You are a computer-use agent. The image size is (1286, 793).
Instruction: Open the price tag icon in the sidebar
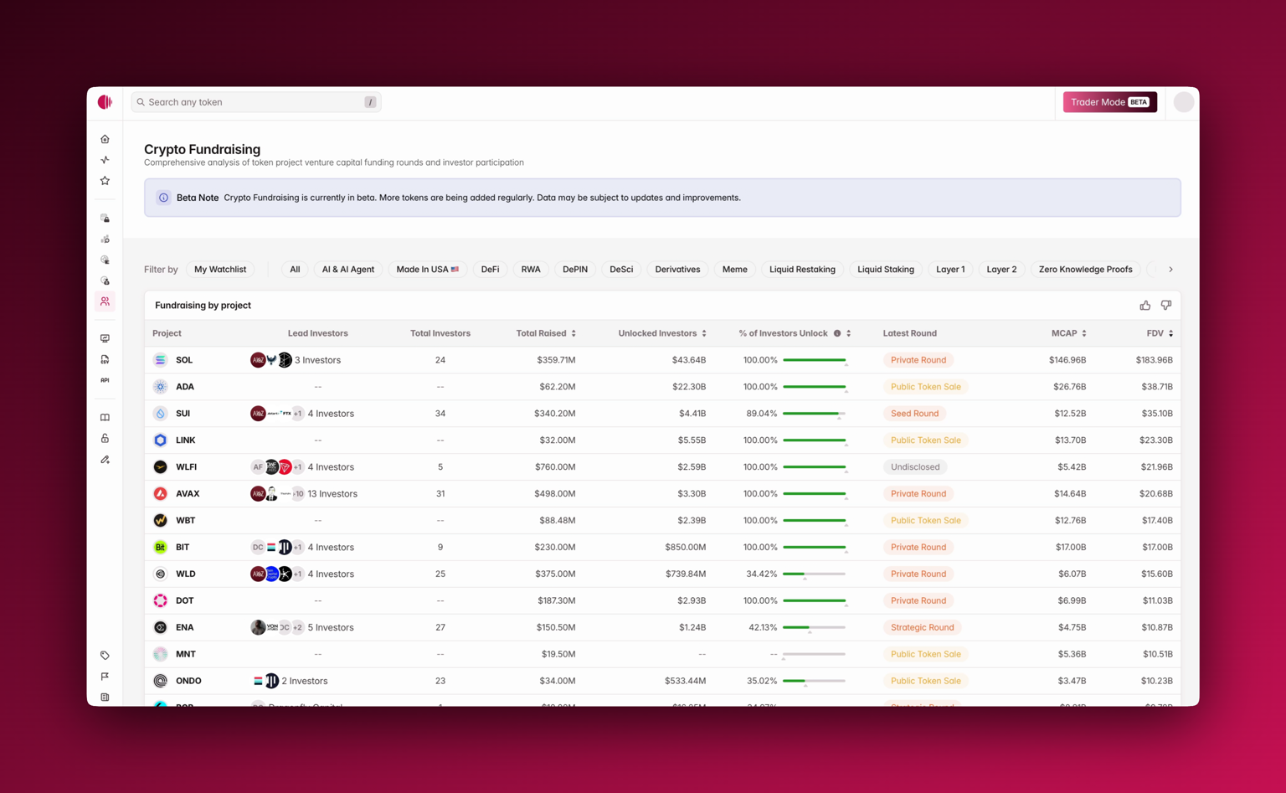105,655
